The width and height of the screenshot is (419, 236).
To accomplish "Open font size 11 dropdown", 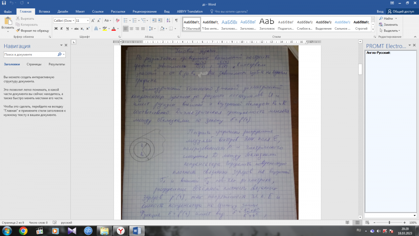I will coord(88,21).
